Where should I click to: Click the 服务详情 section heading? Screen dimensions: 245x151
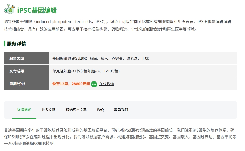(x=16, y=44)
